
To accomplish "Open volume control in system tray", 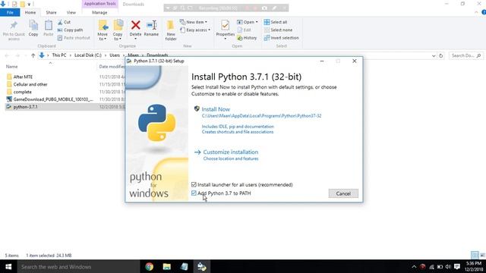I will [448, 266].
